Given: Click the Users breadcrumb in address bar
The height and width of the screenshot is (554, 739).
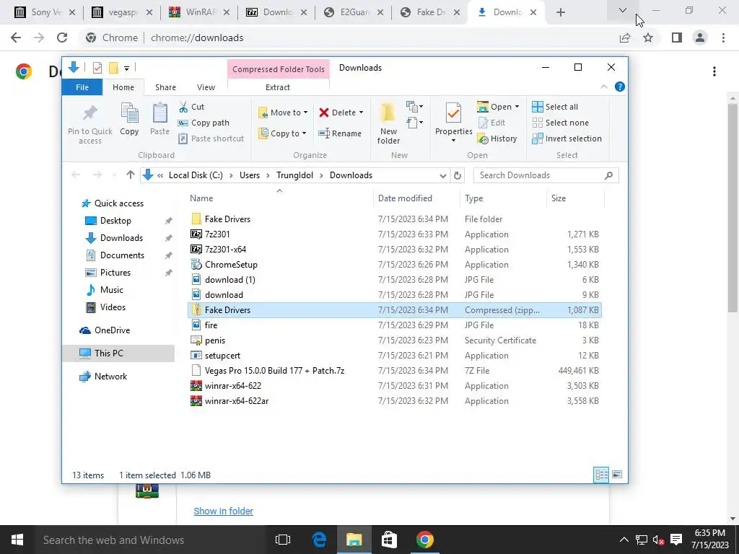Looking at the screenshot, I should 249,175.
